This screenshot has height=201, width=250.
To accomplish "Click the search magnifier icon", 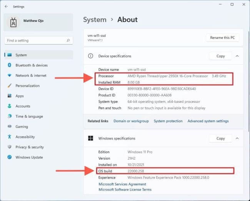I will pos(68,40).
